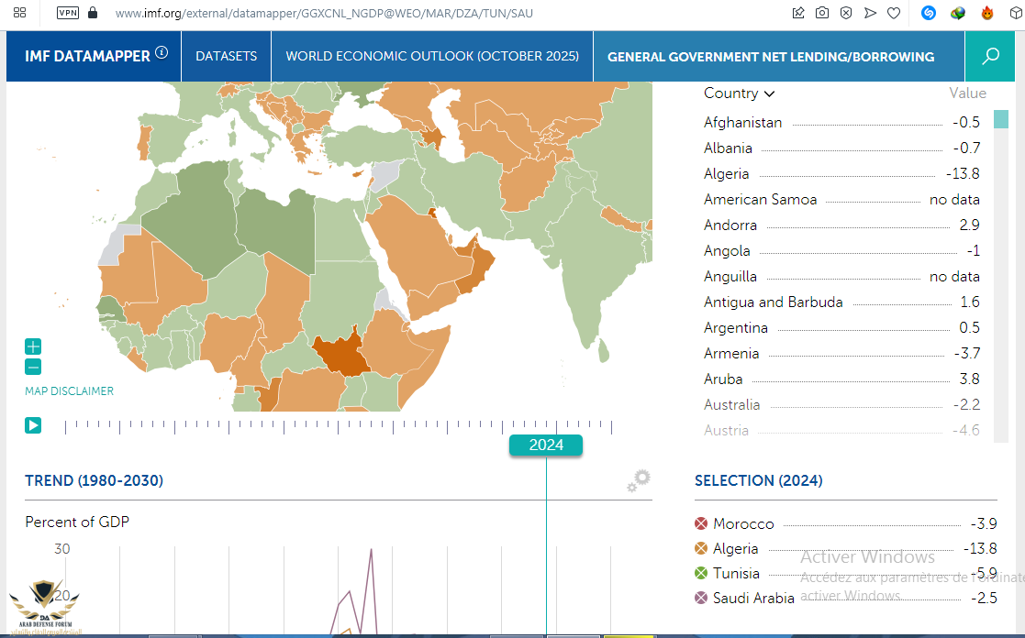The image size is (1025, 638).
Task: Open the World Economic Outlook dataset menu
Action: point(432,57)
